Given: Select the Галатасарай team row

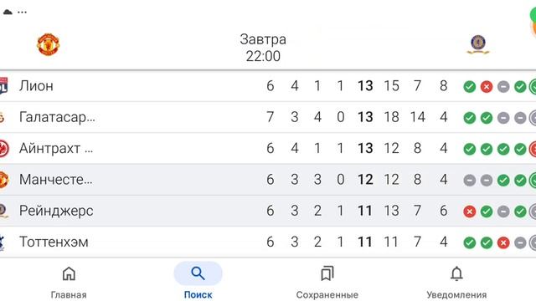Looking at the screenshot, I should [x=268, y=117].
